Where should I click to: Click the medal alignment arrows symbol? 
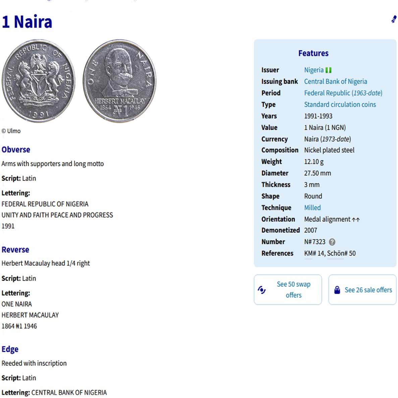click(356, 220)
